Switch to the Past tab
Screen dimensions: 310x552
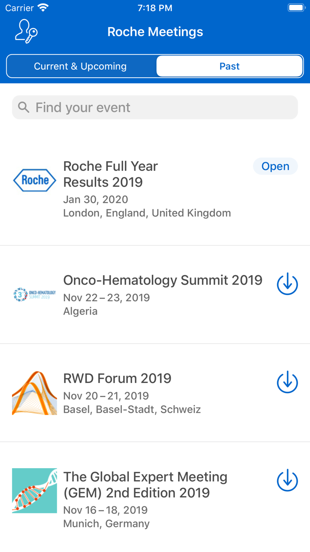[229, 66]
